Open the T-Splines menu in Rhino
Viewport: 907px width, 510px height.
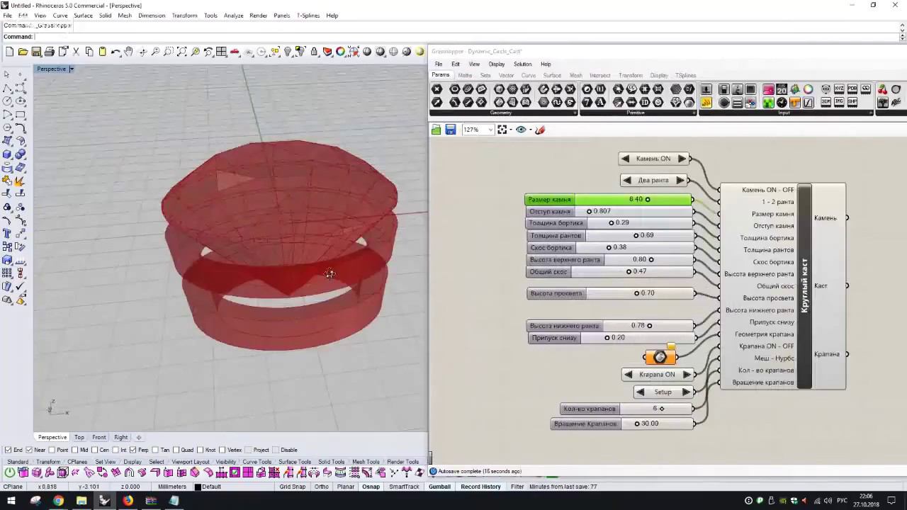[x=308, y=15]
